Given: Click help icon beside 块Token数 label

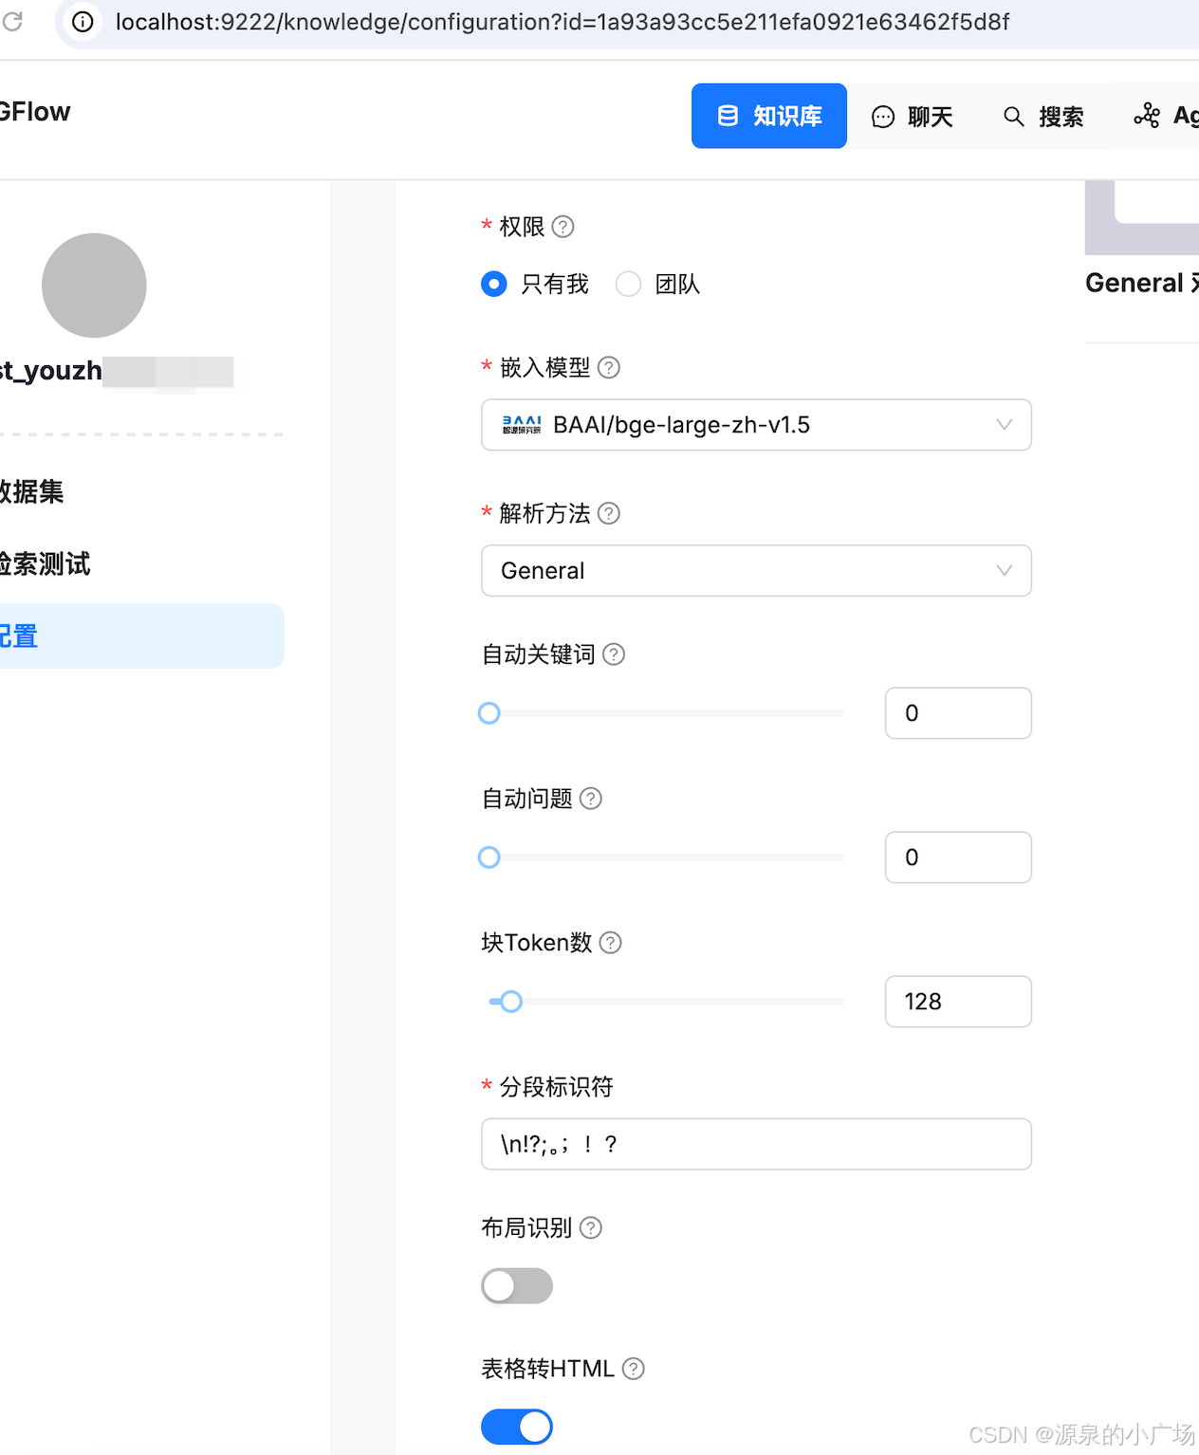Looking at the screenshot, I should pyautogui.click(x=611, y=943).
